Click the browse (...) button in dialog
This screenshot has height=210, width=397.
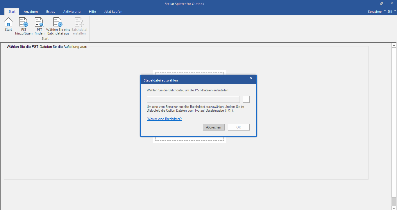click(x=246, y=99)
